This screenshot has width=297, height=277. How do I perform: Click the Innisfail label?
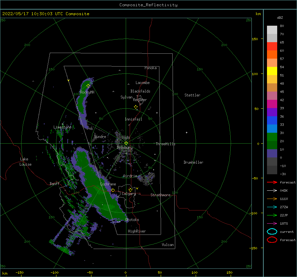pos(133,119)
